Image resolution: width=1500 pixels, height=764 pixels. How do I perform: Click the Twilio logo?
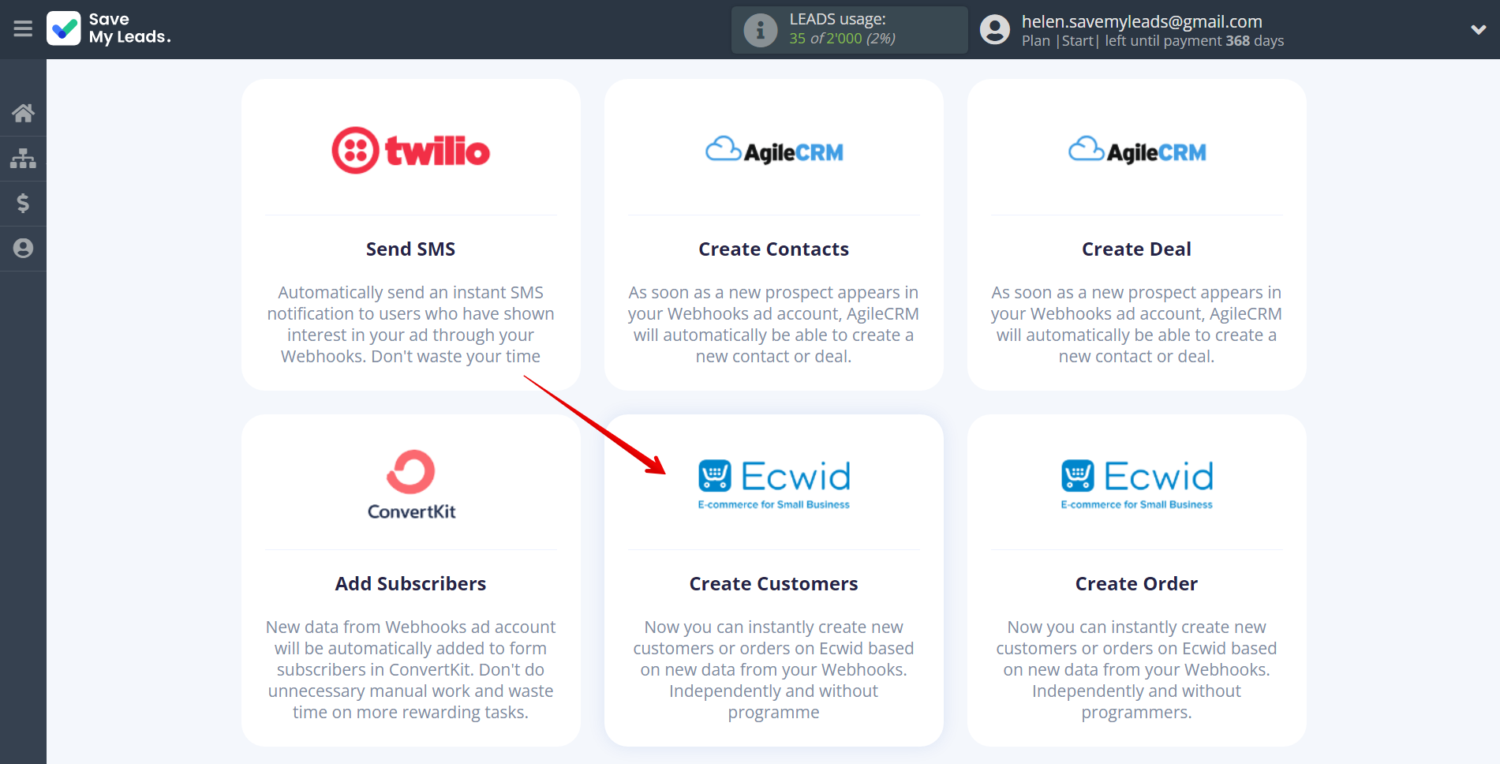411,150
